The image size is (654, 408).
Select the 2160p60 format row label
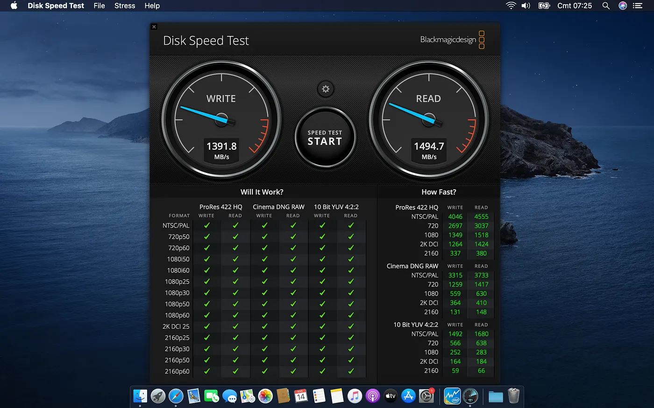point(177,372)
